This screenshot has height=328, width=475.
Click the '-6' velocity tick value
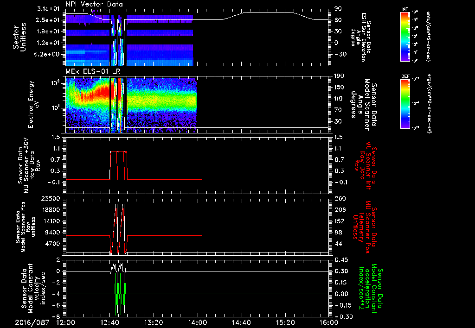pos(56,305)
